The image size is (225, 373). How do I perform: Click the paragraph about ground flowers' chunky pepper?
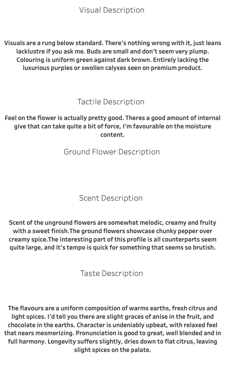pos(112,235)
